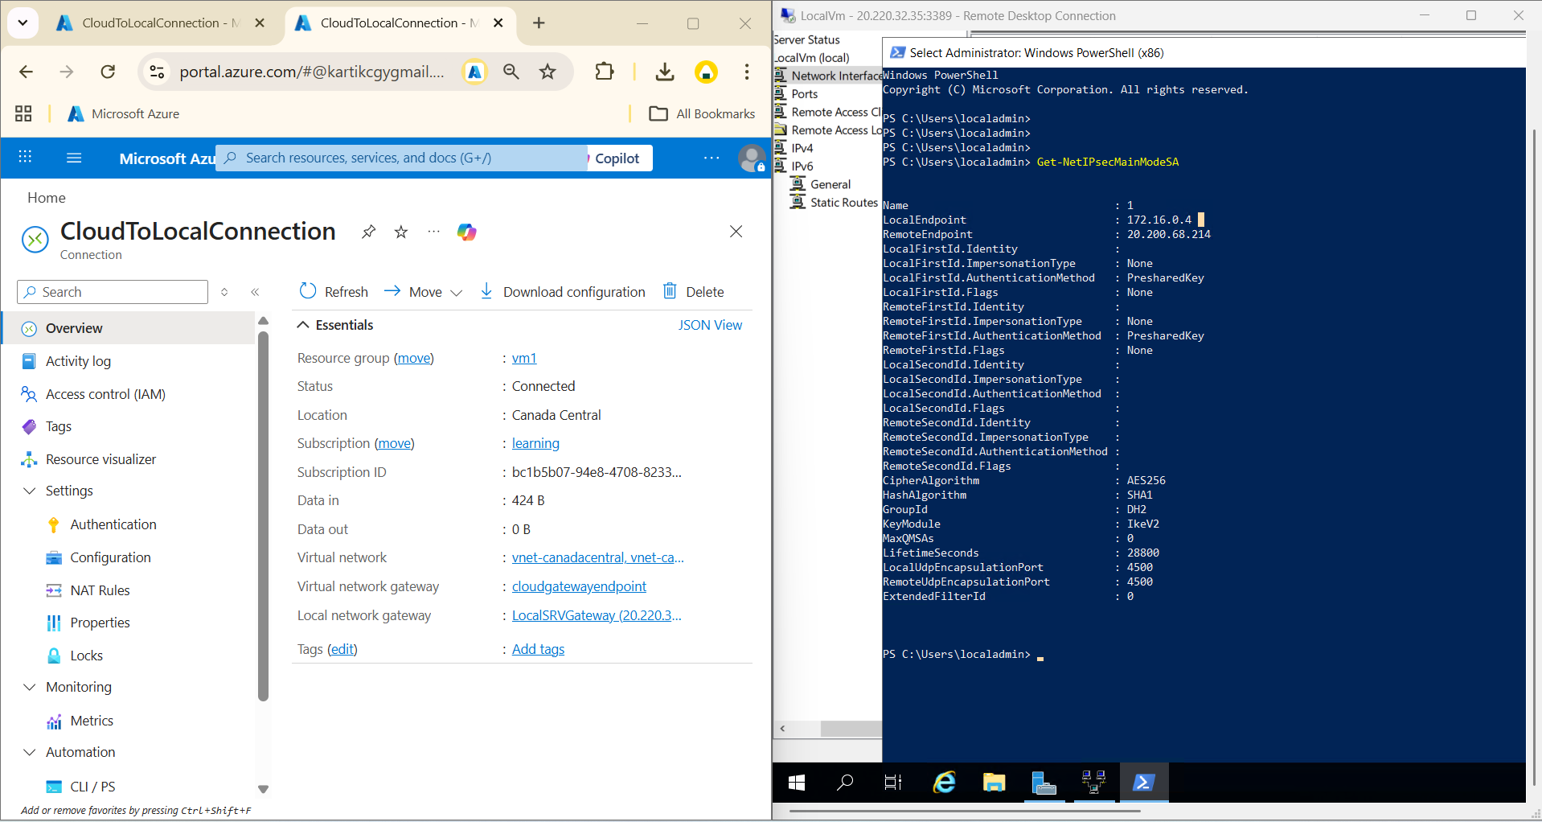Open the browser extensions puzzle icon
This screenshot has width=1542, height=822.
point(604,72)
